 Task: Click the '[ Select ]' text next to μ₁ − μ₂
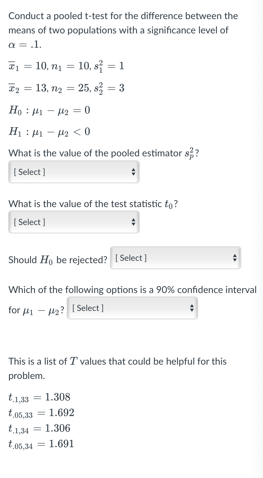[87, 308]
